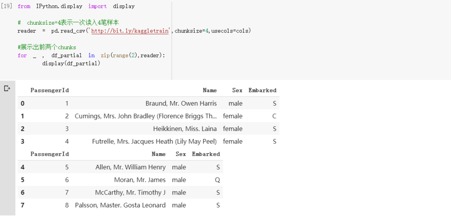Select the Moran, Mr. James cell
This screenshot has height=217, width=451.
(x=140, y=180)
